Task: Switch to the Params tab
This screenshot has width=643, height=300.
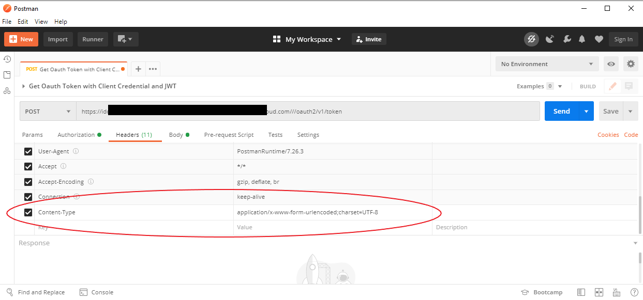Action: [x=33, y=135]
